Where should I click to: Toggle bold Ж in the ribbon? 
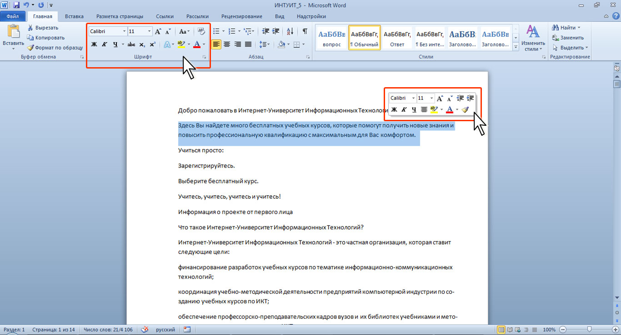[x=94, y=44]
